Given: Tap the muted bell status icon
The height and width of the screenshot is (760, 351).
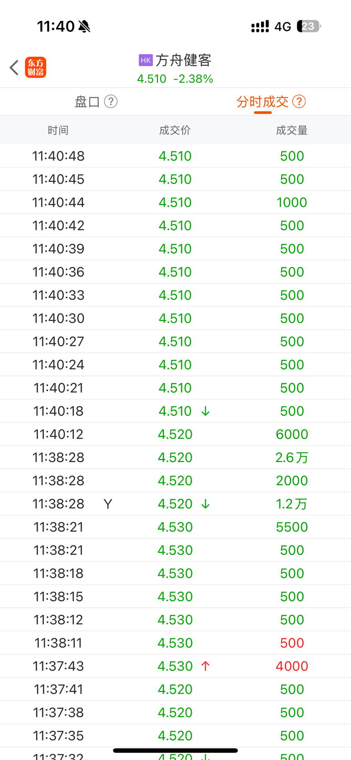Looking at the screenshot, I should click(84, 26).
